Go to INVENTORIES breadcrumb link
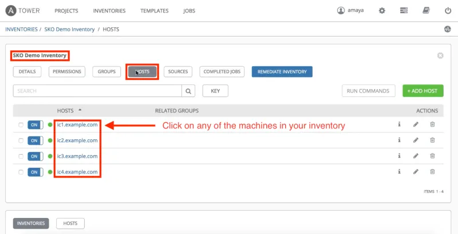This screenshot has width=458, height=234. tap(21, 29)
